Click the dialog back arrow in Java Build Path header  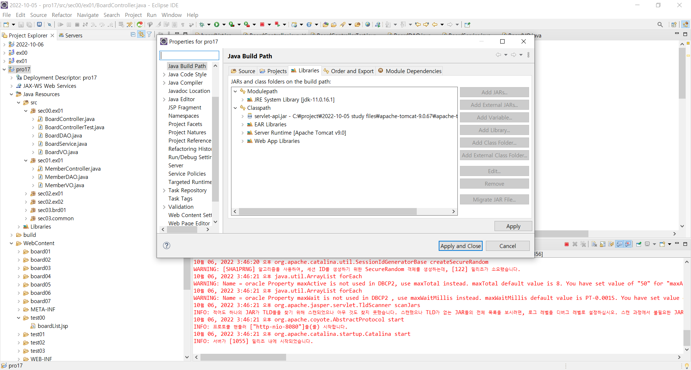498,55
